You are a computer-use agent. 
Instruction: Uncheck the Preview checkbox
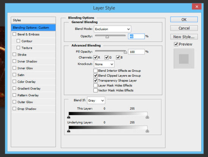click(176, 44)
